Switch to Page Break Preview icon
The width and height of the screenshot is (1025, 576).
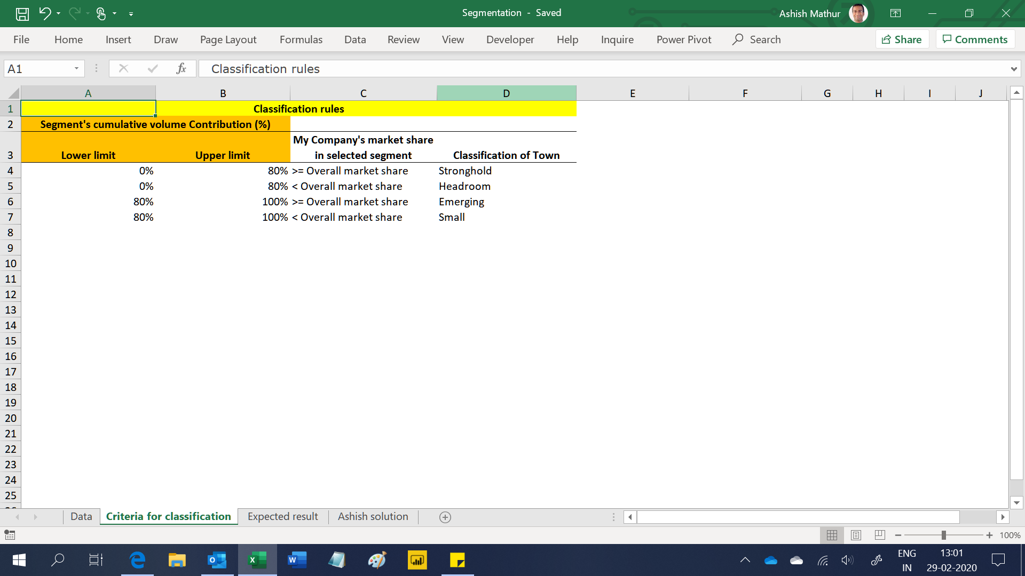pos(880,535)
